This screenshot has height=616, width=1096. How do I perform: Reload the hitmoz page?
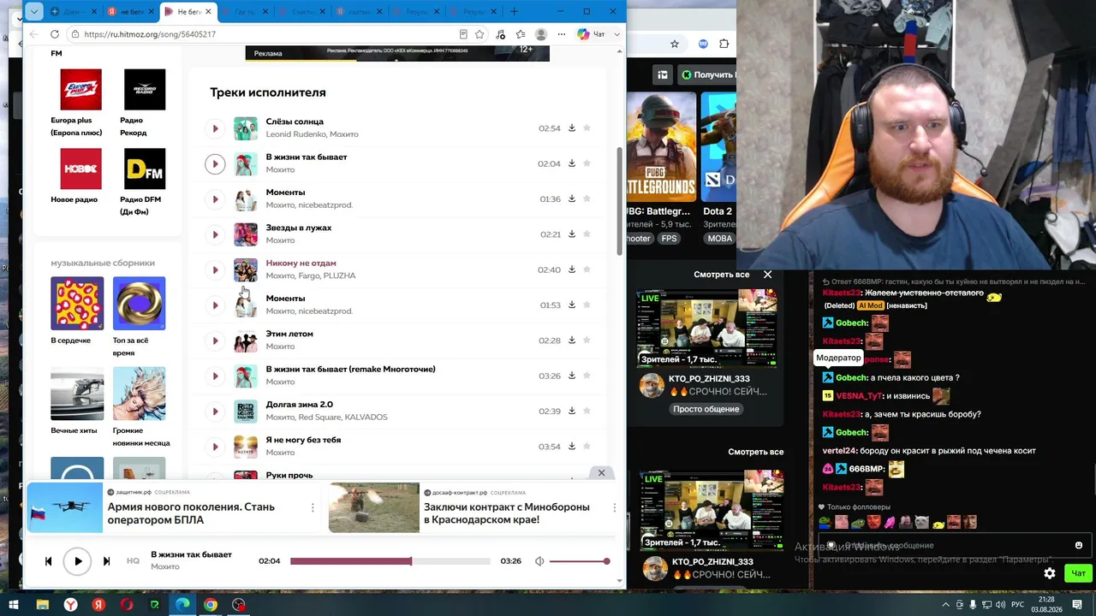(x=55, y=34)
